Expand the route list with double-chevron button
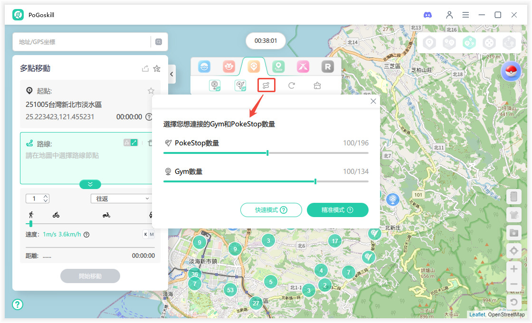The image size is (532, 323). click(90, 184)
